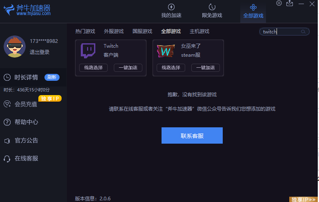
Task: Click the Twitch logo icon
Action: pyautogui.click(x=88, y=51)
